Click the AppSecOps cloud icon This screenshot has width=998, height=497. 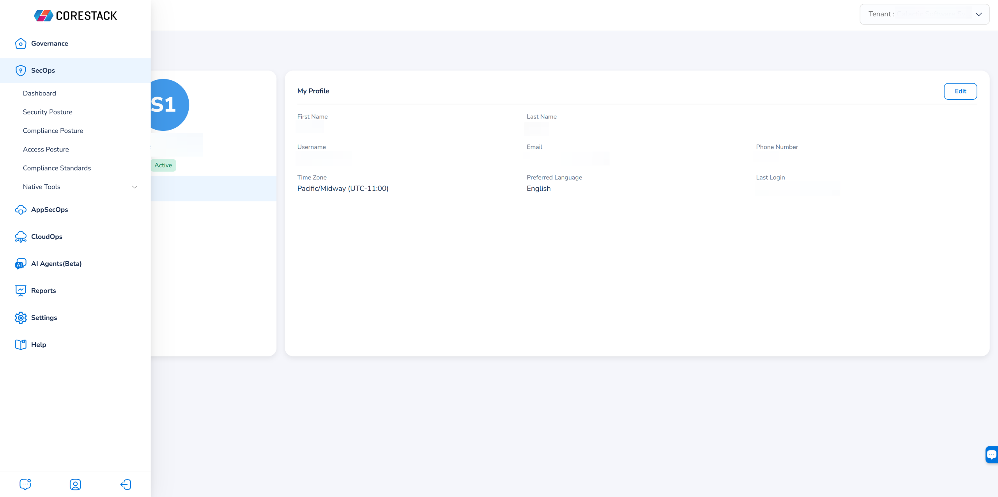(x=21, y=210)
